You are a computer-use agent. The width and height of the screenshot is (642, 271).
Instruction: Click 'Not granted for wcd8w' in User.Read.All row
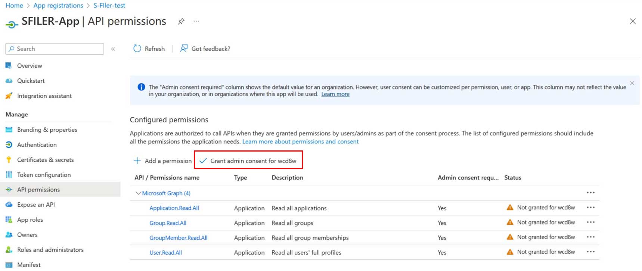[x=546, y=252]
